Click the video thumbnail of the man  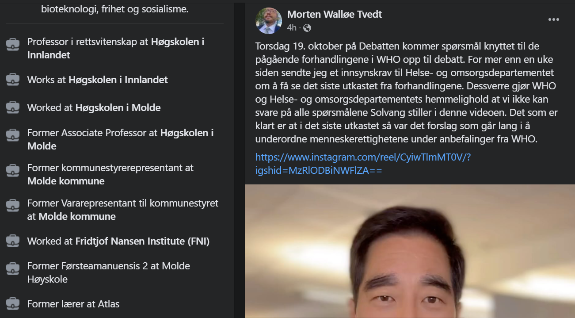410,251
